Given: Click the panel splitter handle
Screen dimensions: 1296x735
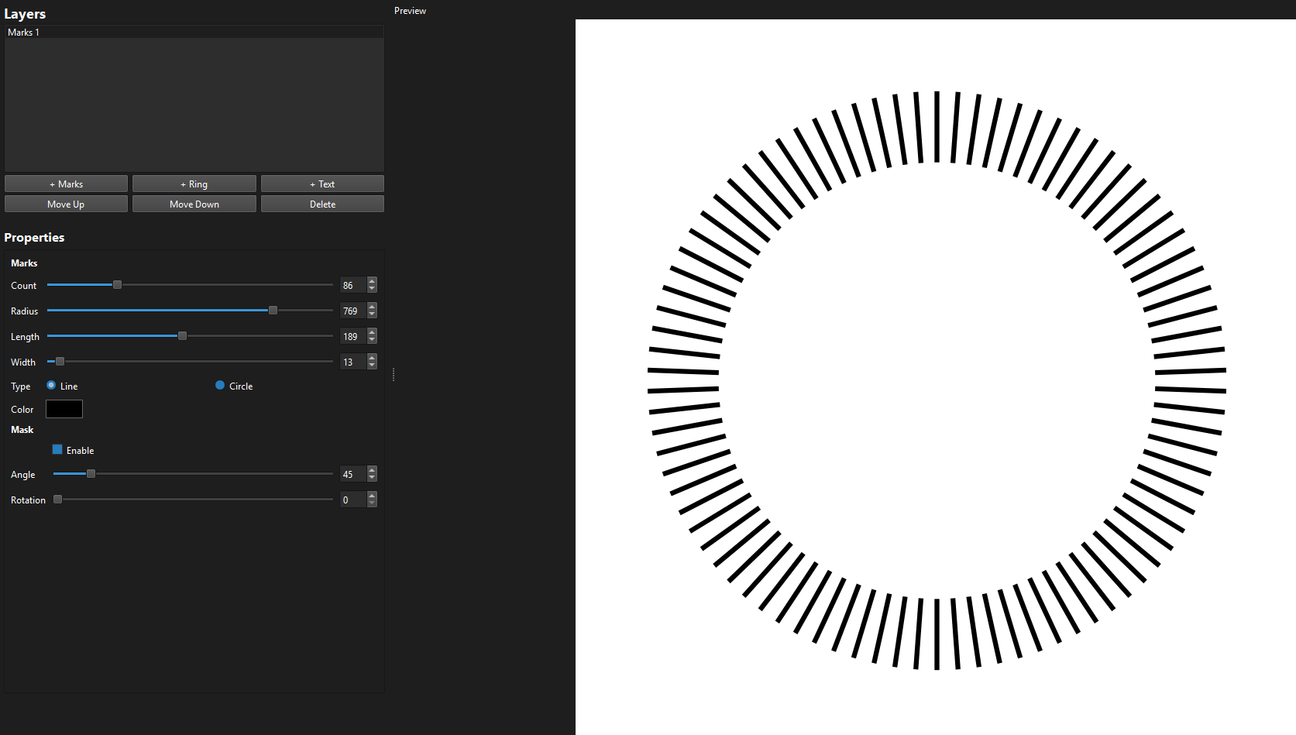Looking at the screenshot, I should (394, 375).
